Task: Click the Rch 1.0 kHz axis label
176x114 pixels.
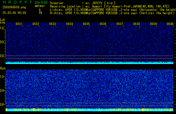Action: coord(2,77)
